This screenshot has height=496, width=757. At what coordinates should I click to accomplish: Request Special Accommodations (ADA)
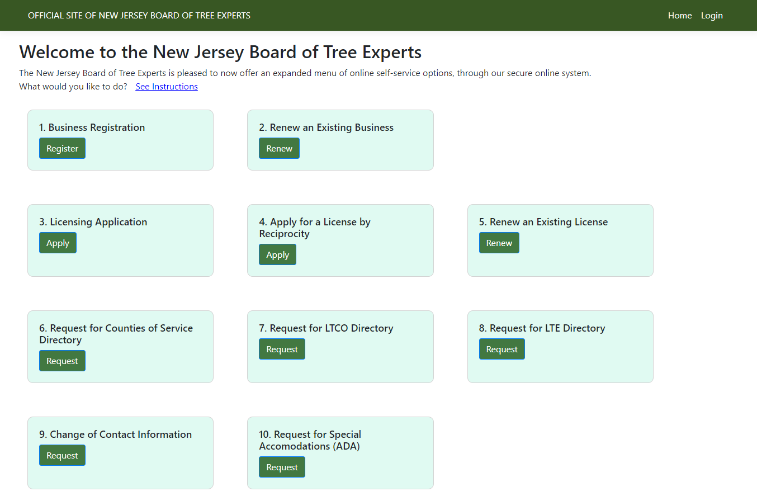coord(282,467)
